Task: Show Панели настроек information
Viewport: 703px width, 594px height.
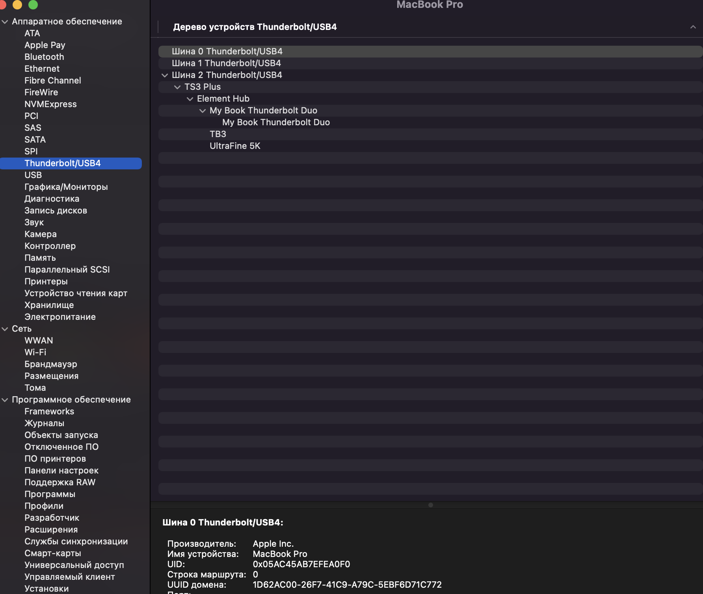Action: (x=61, y=471)
